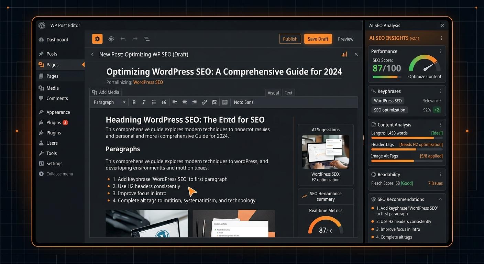Open Appearance in the sidebar
Viewport: 484px width, 264px height.
(58, 112)
